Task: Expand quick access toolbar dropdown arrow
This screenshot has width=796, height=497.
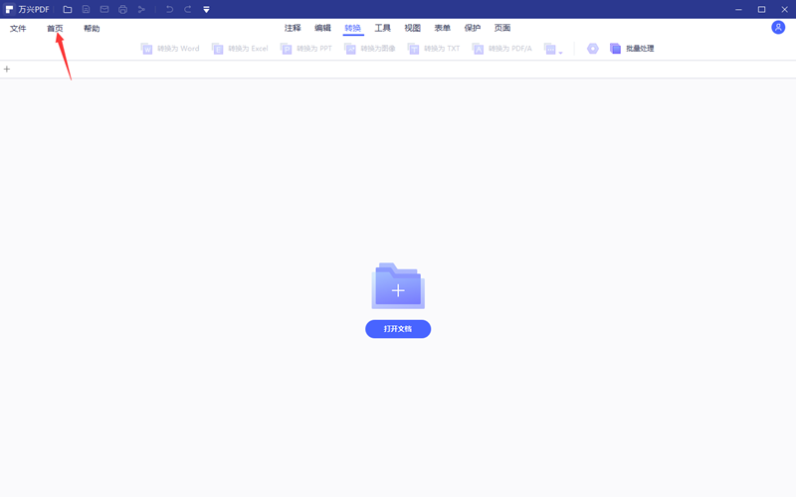Action: (206, 9)
